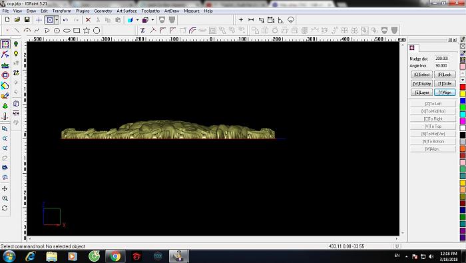Click the [Q]Select button
Image resolution: width=466 pixels, height=263 pixels.
point(421,75)
